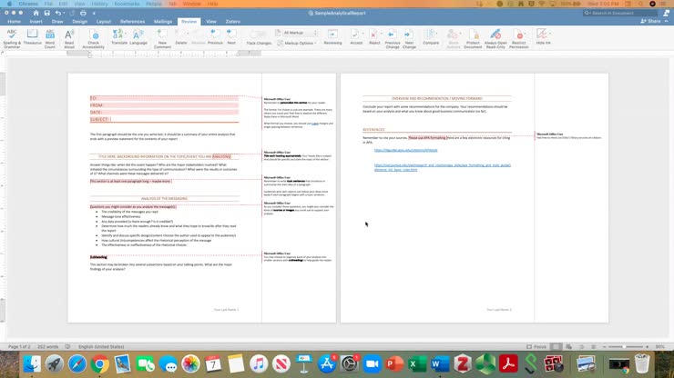Click Page 1 of 2 indicator
This screenshot has width=674, height=378.
click(x=19, y=347)
